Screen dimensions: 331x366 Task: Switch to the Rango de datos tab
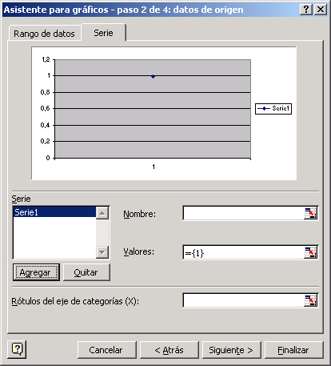[44, 34]
